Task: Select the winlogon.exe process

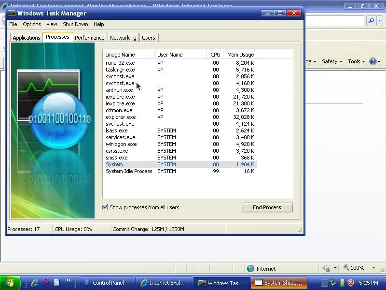Action: click(181, 144)
